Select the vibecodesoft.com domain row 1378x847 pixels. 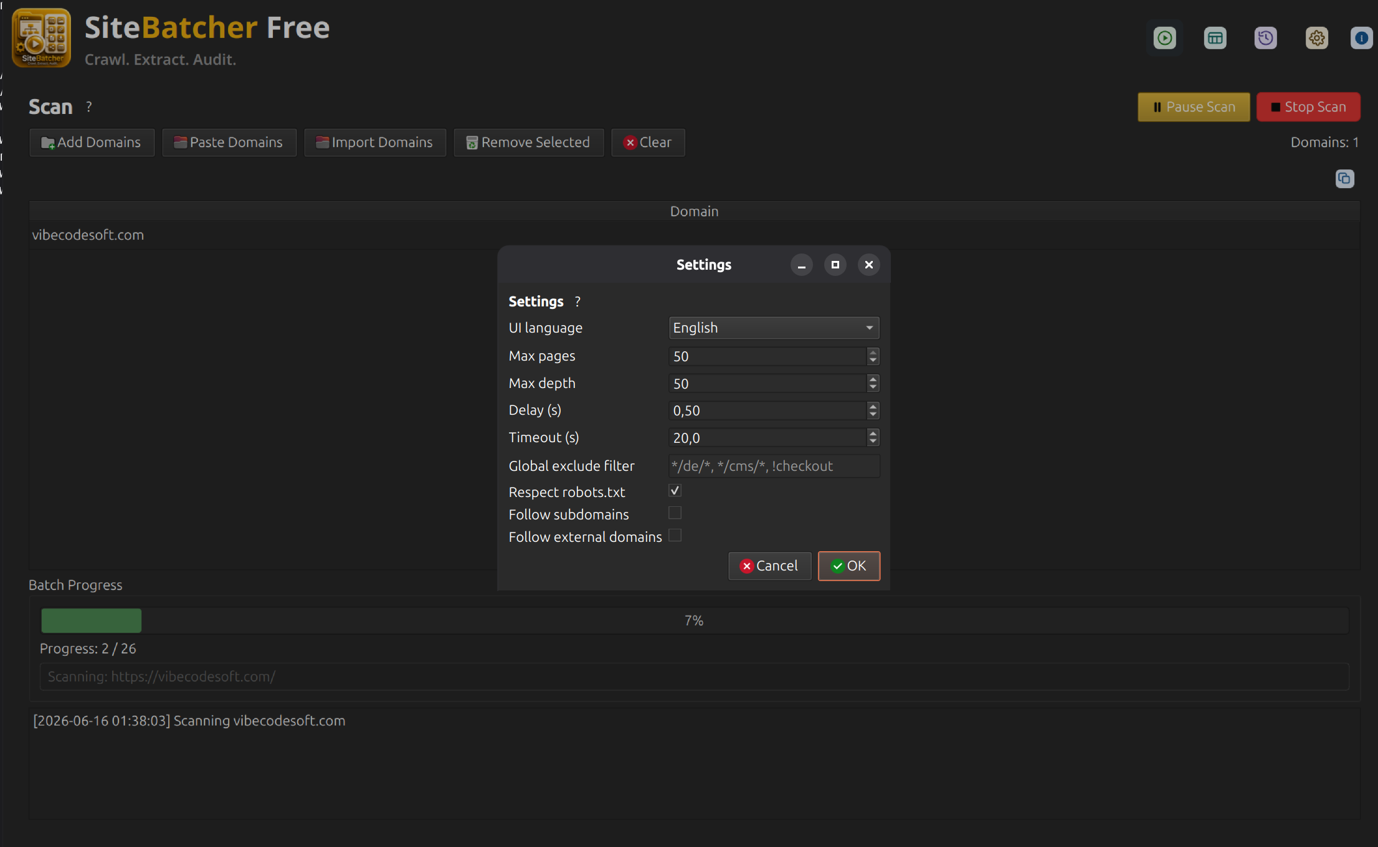(x=694, y=235)
